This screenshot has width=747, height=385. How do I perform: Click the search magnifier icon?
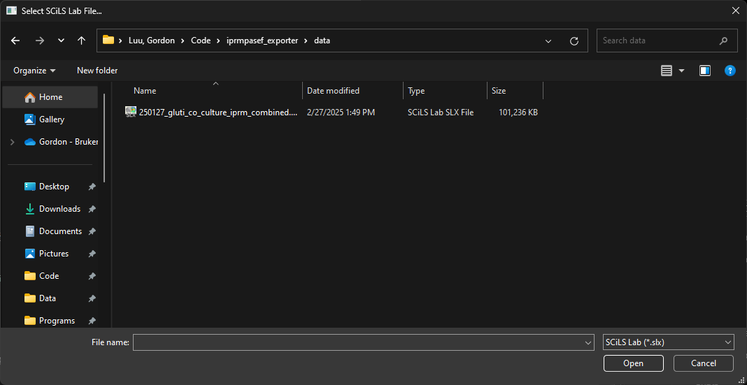724,41
